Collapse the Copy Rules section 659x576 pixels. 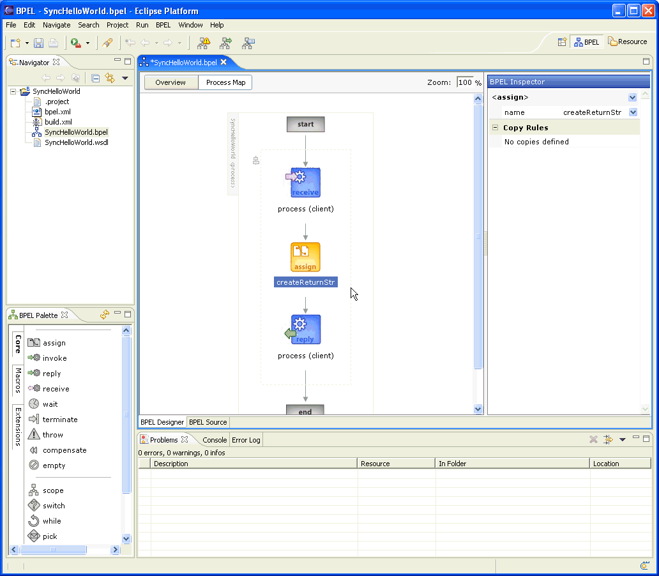[x=495, y=127]
